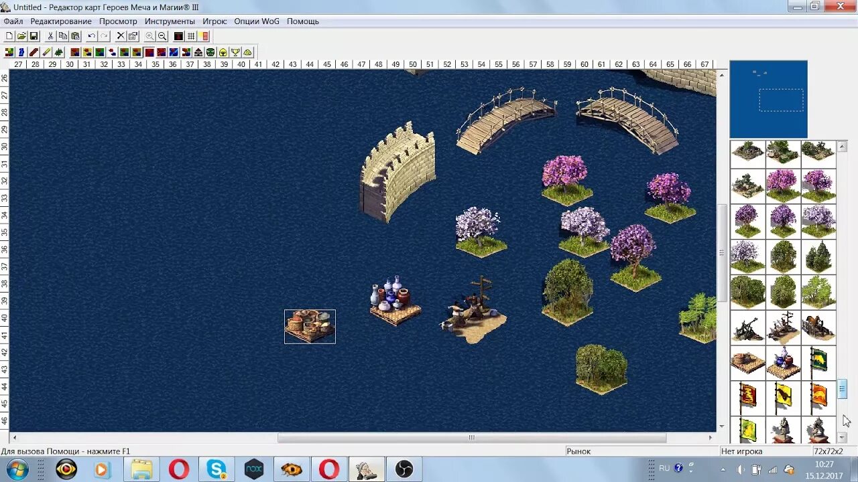Screen dimensions: 858x482
Task: Select the eraser tool
Action: point(46,52)
